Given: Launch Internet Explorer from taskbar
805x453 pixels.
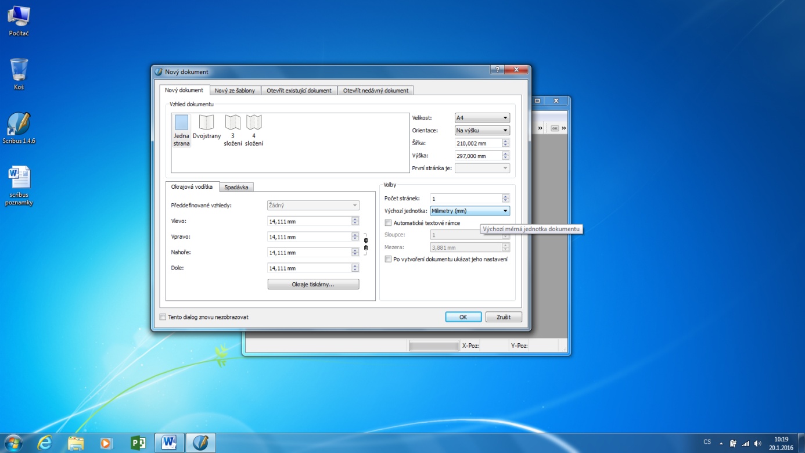Looking at the screenshot, I should (45, 443).
